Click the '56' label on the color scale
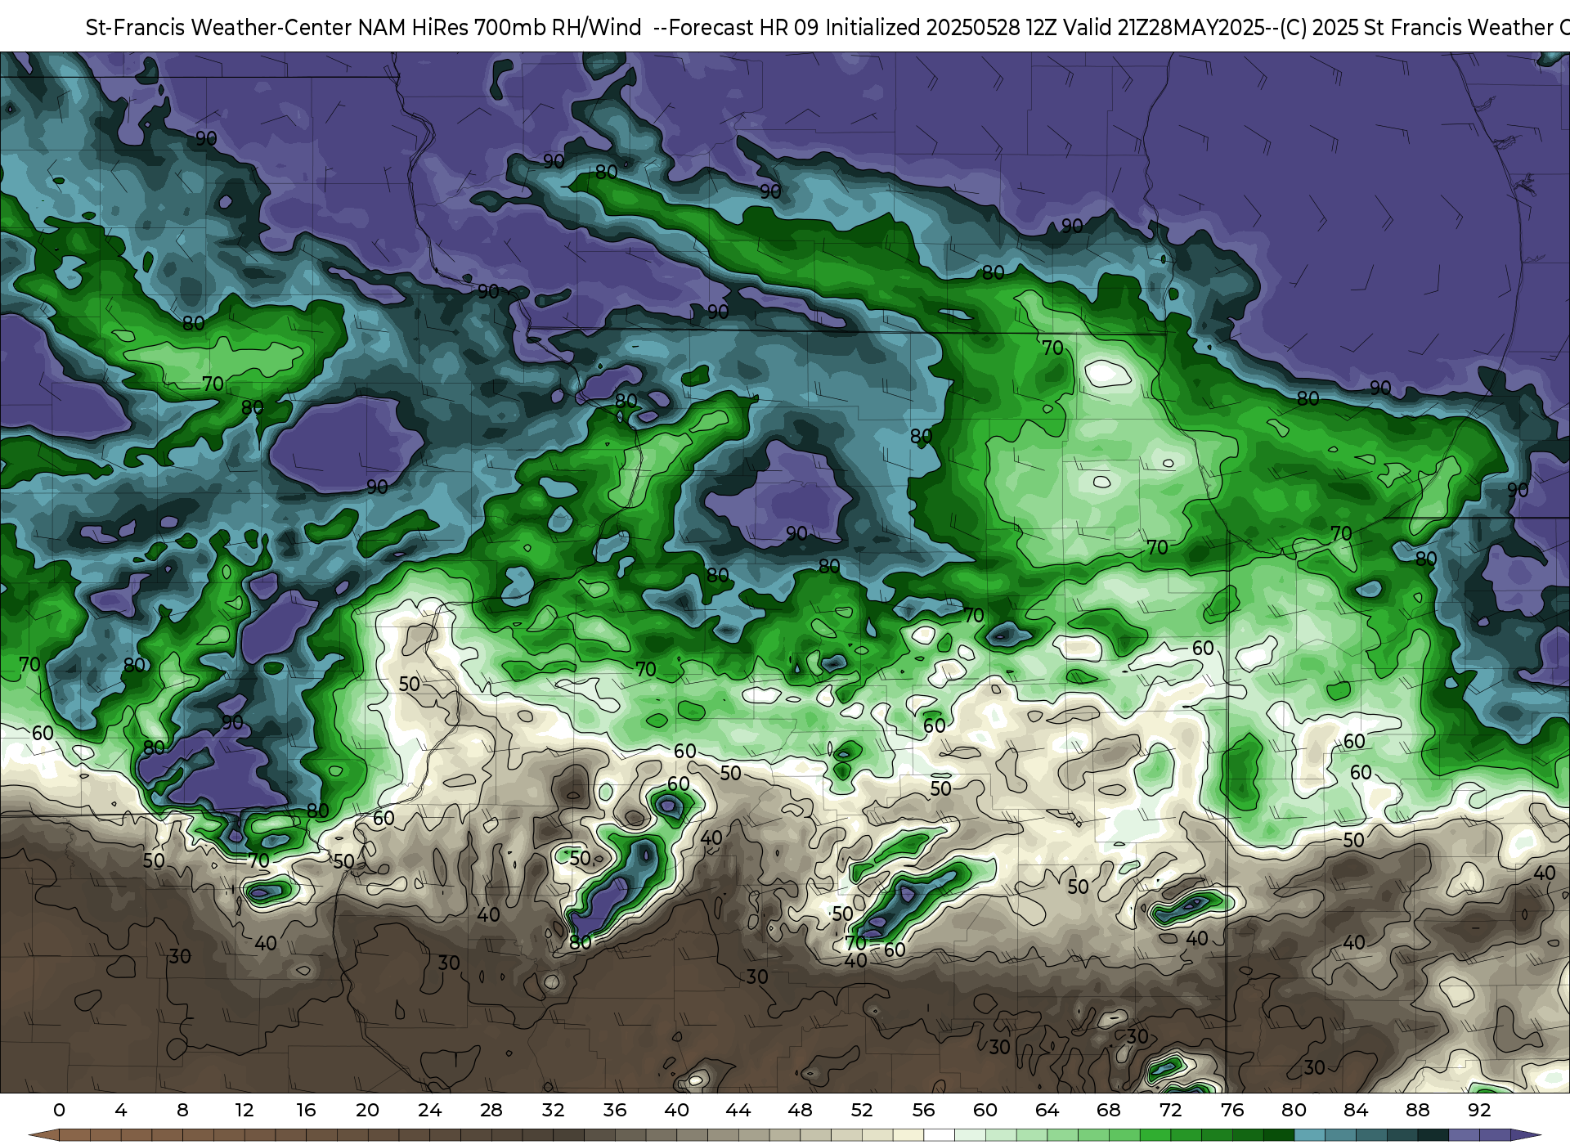 click(924, 1110)
